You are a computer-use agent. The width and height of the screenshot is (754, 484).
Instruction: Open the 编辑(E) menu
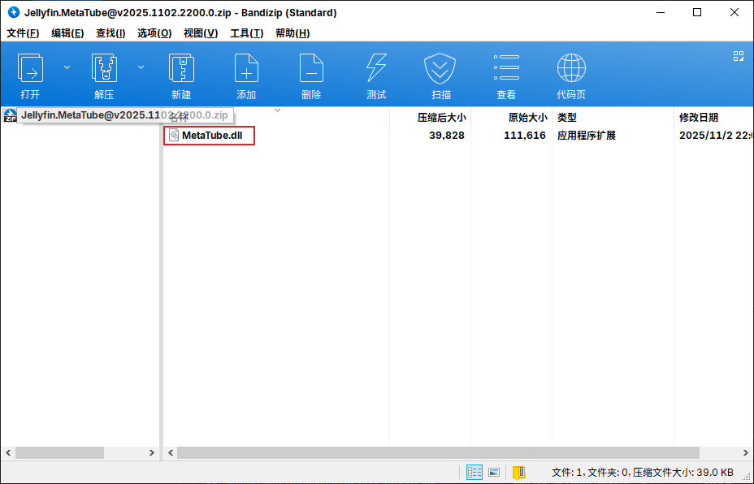(x=67, y=33)
